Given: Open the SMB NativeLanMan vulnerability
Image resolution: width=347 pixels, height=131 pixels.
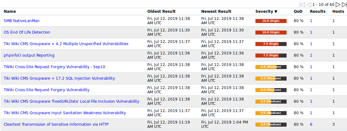Looking at the screenshot, I should pyautogui.click(x=21, y=21).
